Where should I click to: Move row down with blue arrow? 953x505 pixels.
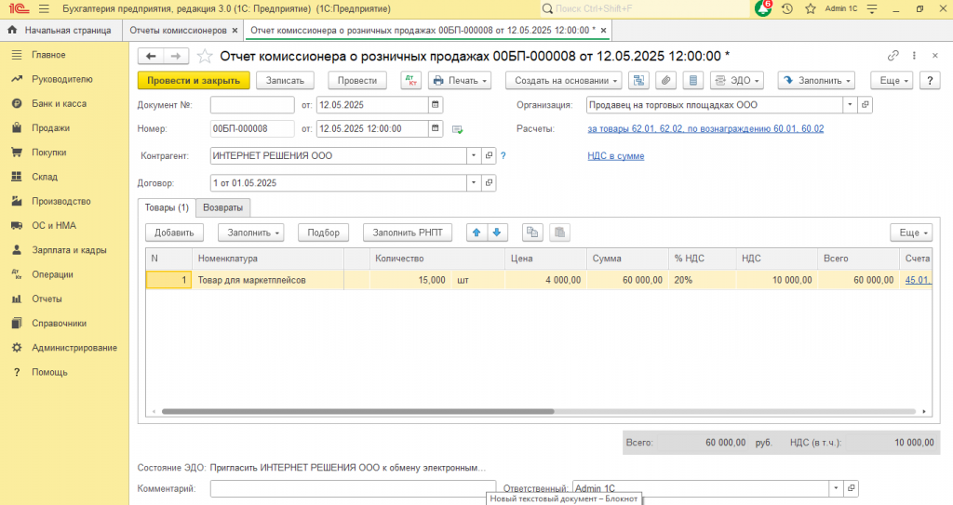coord(497,233)
